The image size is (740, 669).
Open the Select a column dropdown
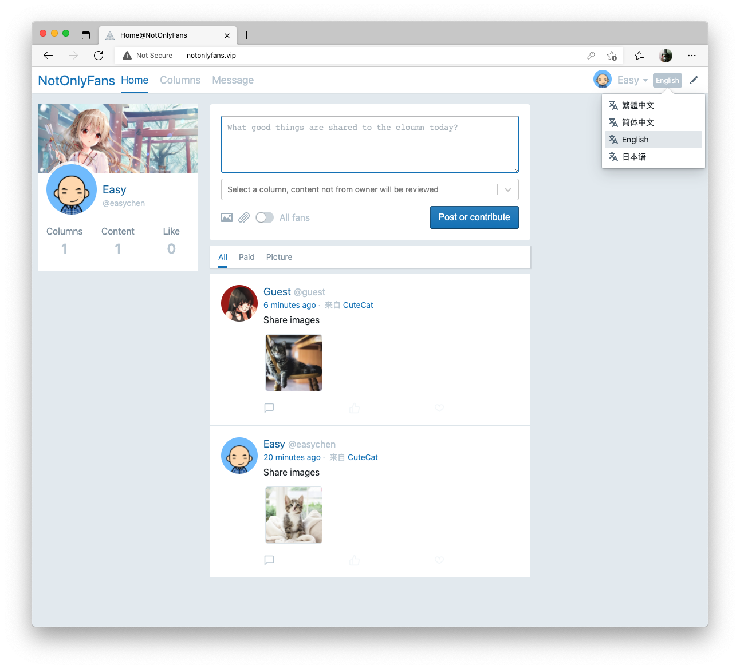tap(370, 189)
